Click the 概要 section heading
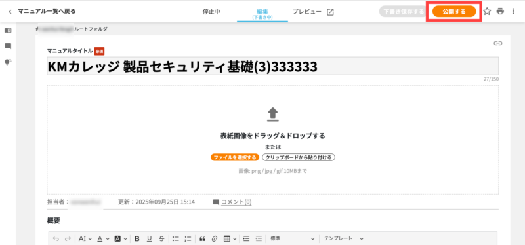Viewport: 525px width, 245px height. 53,221
